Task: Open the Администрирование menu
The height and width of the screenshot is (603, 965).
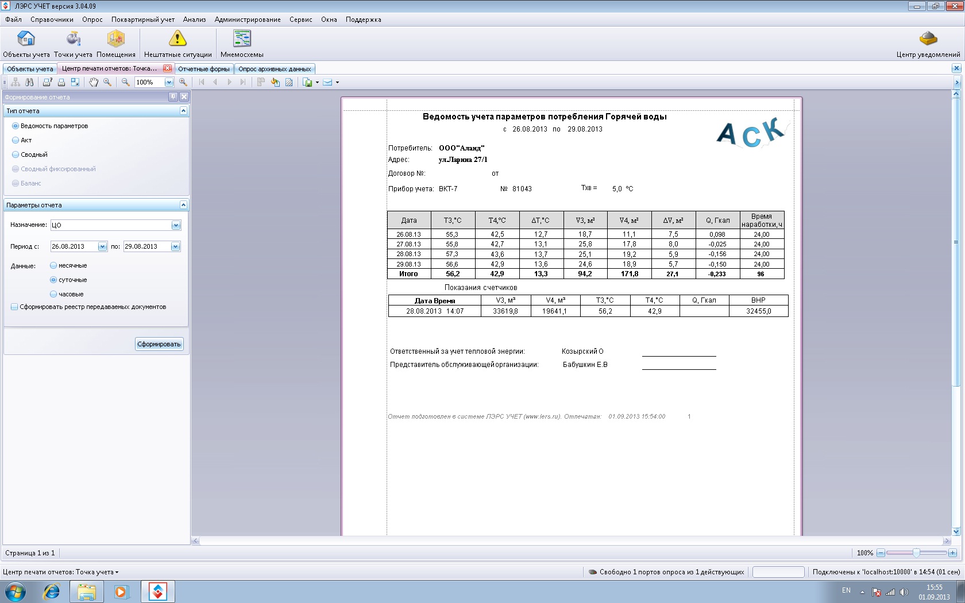Action: tap(248, 20)
